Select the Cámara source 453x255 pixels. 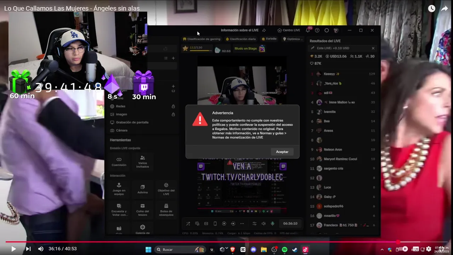(x=142, y=130)
